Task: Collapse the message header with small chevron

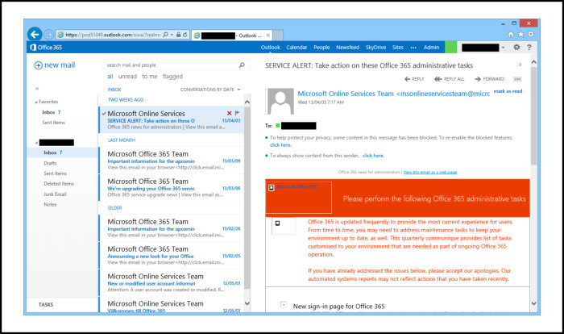Action: pos(520,65)
